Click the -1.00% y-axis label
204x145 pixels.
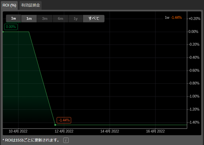click(x=194, y=96)
